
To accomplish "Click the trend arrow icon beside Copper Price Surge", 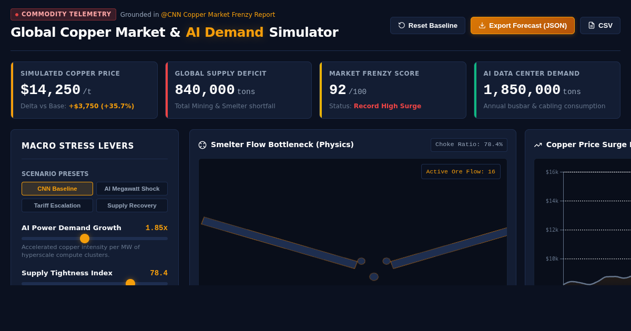I will click(538, 145).
